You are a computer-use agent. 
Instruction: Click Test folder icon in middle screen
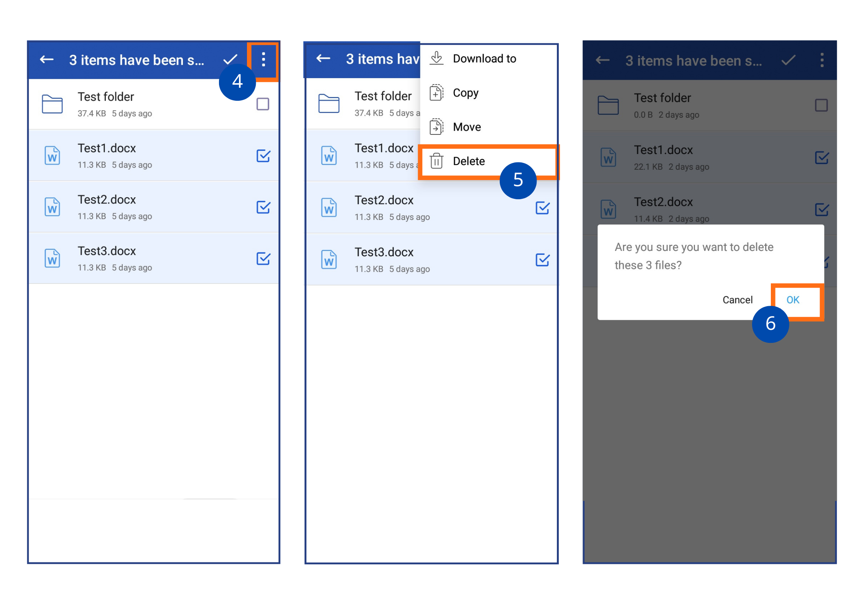329,103
